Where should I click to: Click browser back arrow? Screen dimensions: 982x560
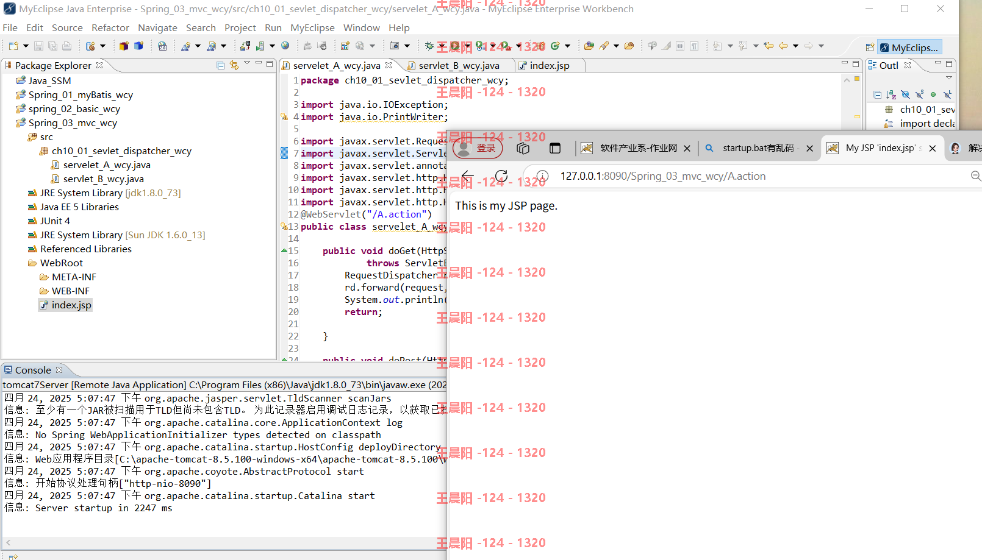[468, 176]
